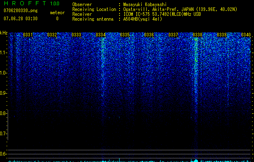Image resolution: width=254 pixels, height=162 pixels.
Task: Click the 0334 time marker
Action: point(101,35)
